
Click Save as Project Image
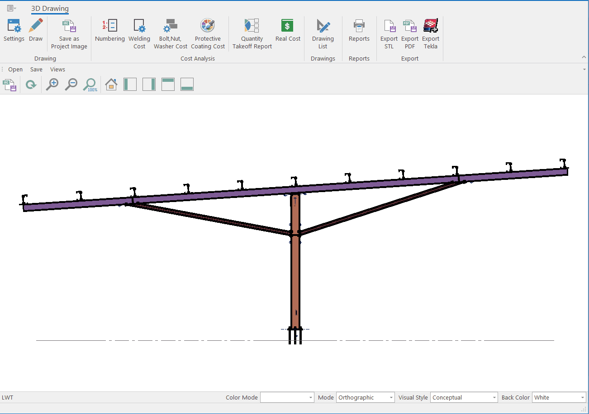(69, 34)
